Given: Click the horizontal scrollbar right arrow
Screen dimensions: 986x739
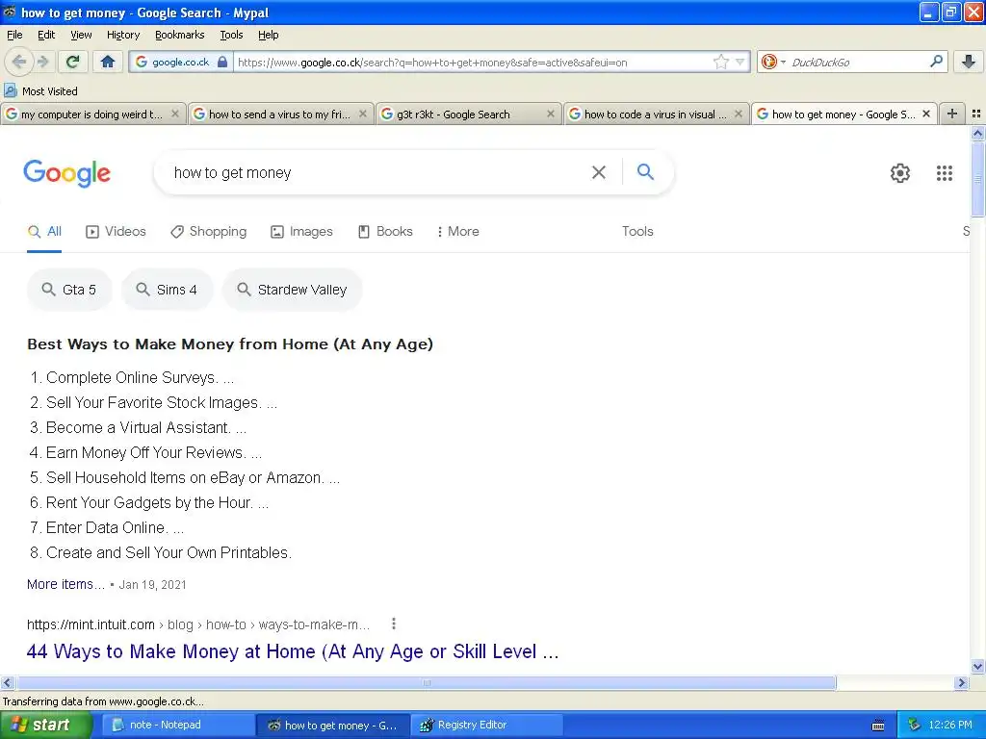Looking at the screenshot, I should (961, 682).
